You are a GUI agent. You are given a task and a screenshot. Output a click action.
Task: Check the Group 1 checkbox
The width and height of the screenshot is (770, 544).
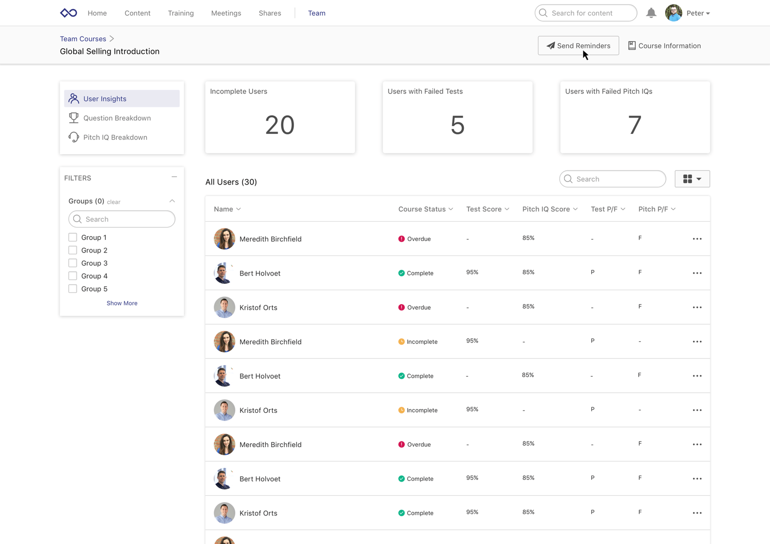pos(73,238)
